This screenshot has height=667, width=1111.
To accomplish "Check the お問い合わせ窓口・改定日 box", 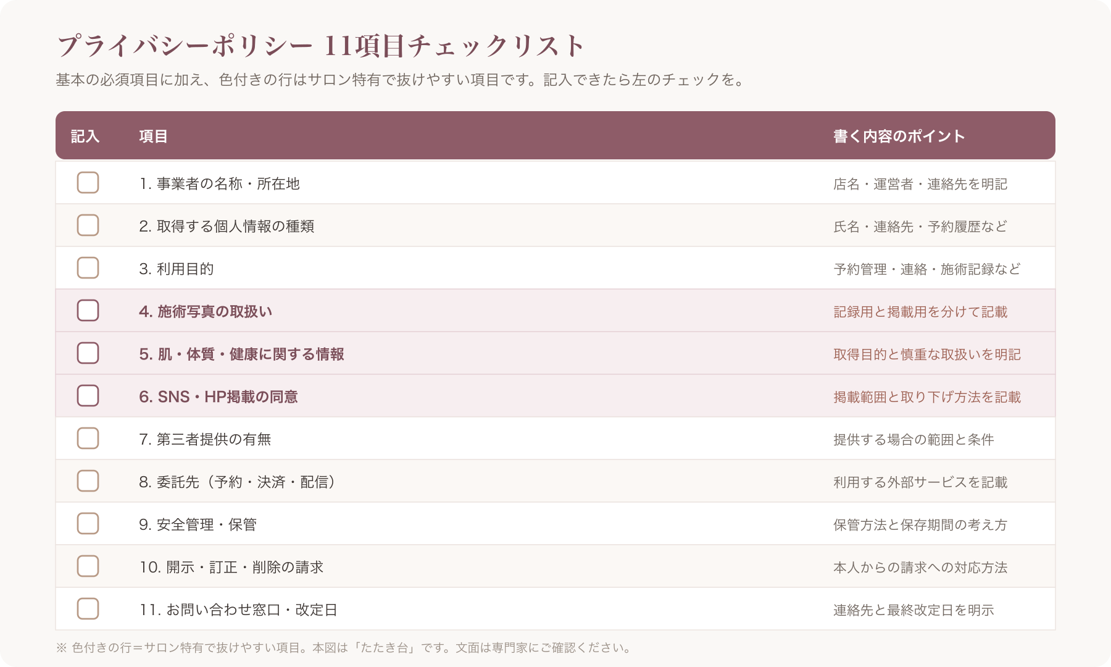I will 88,609.
